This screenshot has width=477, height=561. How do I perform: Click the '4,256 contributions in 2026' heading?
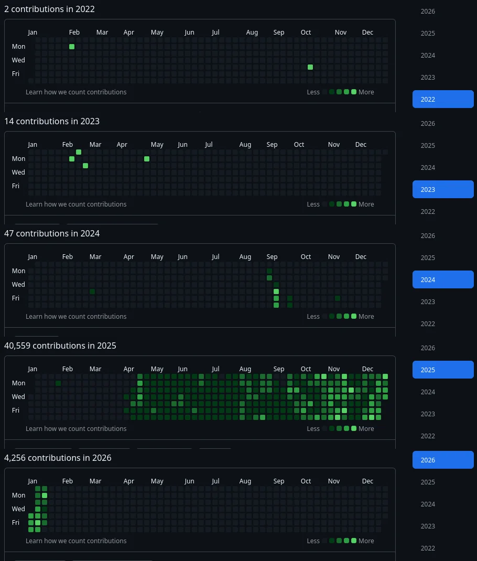[x=58, y=458]
